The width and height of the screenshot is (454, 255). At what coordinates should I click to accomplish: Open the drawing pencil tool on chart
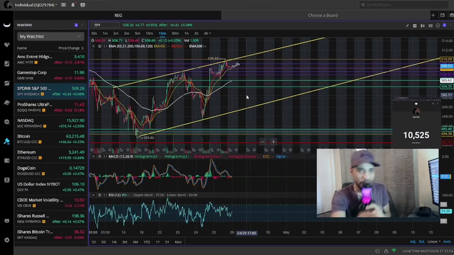tap(407, 25)
